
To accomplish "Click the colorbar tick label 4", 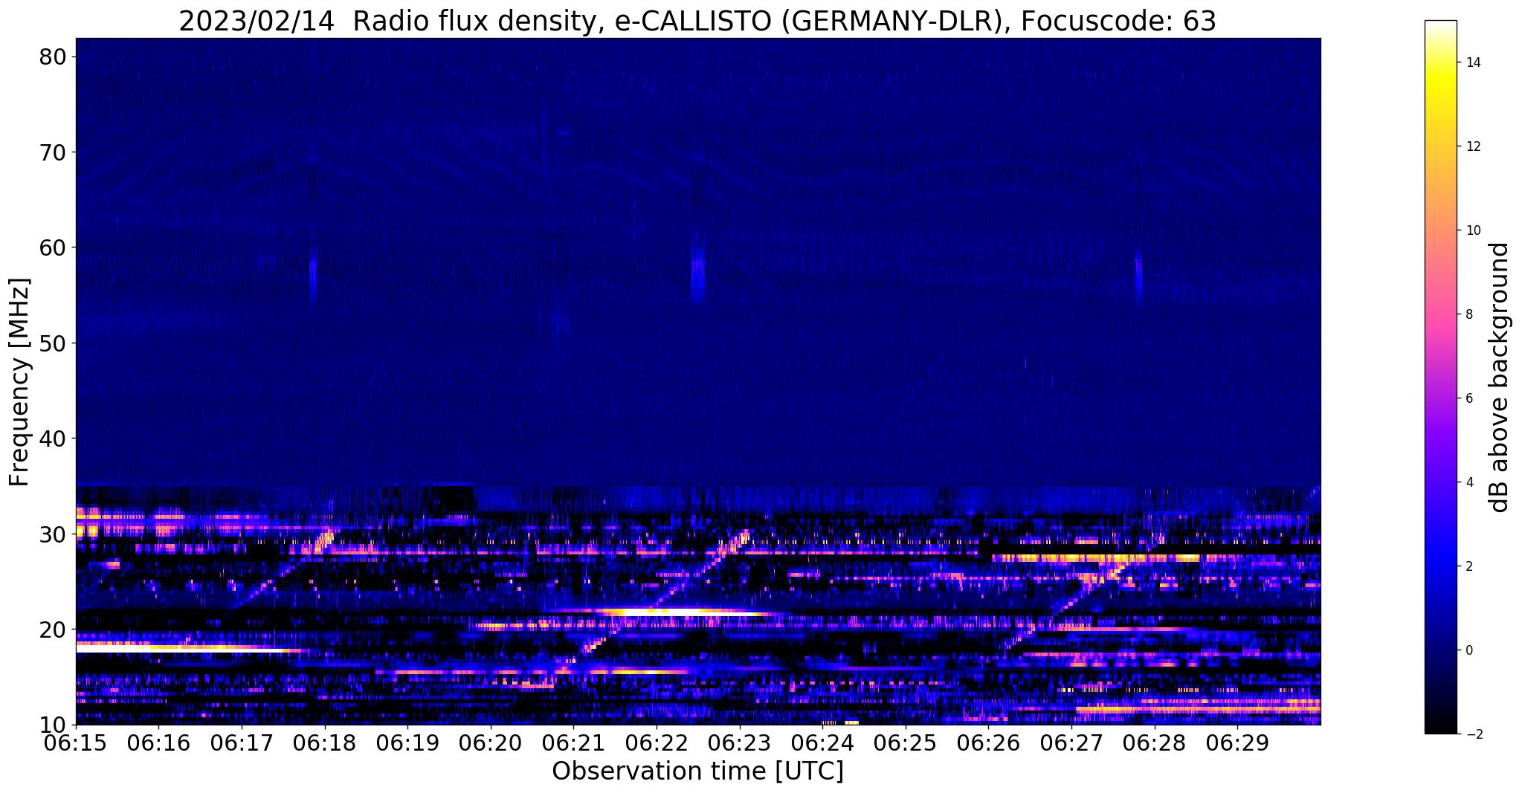I will tap(1468, 482).
